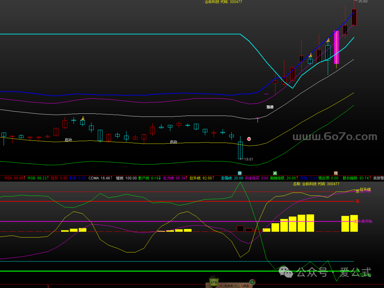The height and width of the screenshot is (288, 384).
Task: Click the running-man signal icon near the first 启动 label
Action: [83, 119]
